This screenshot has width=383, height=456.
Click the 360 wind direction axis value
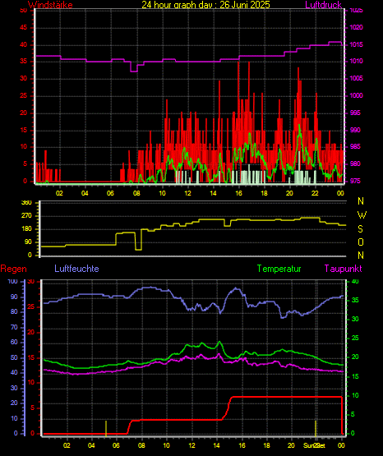tap(26, 203)
